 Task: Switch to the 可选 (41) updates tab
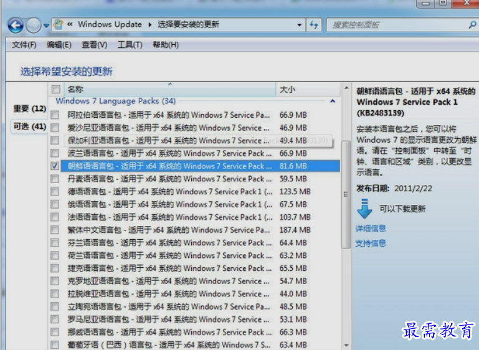click(x=30, y=126)
